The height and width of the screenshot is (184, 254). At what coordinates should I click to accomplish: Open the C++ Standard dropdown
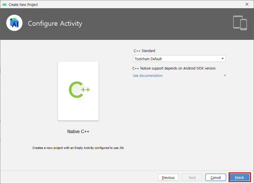coord(179,59)
